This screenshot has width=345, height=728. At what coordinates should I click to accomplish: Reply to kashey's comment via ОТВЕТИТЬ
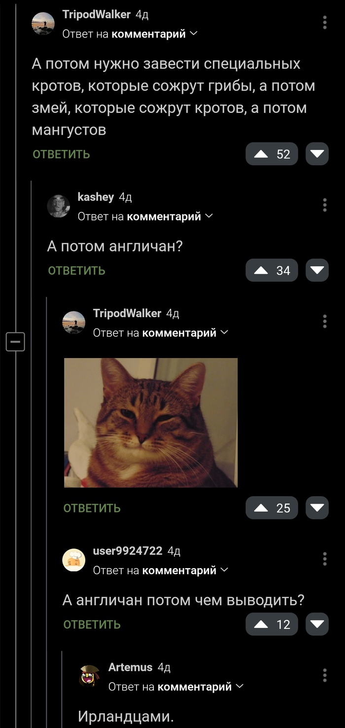(76, 270)
